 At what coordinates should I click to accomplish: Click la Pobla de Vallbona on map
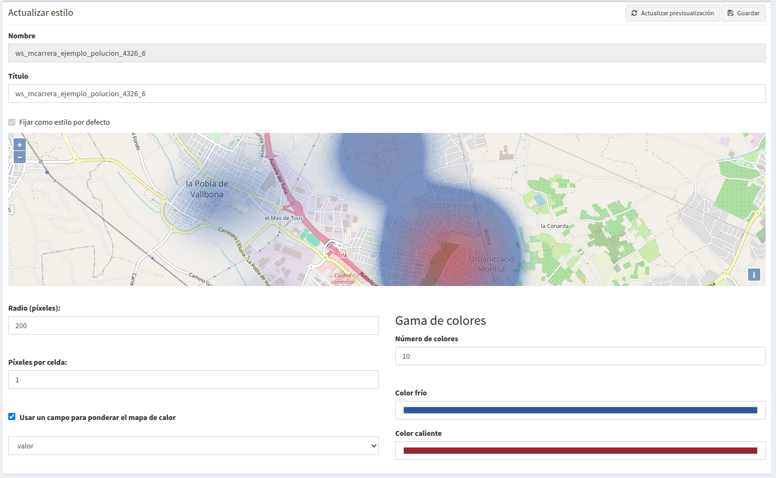coord(207,189)
